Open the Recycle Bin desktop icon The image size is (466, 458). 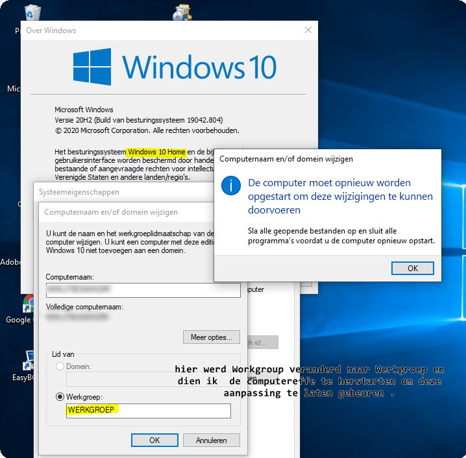click(31, 12)
